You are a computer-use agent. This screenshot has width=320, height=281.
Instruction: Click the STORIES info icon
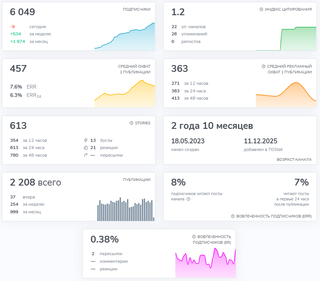[x=132, y=123]
